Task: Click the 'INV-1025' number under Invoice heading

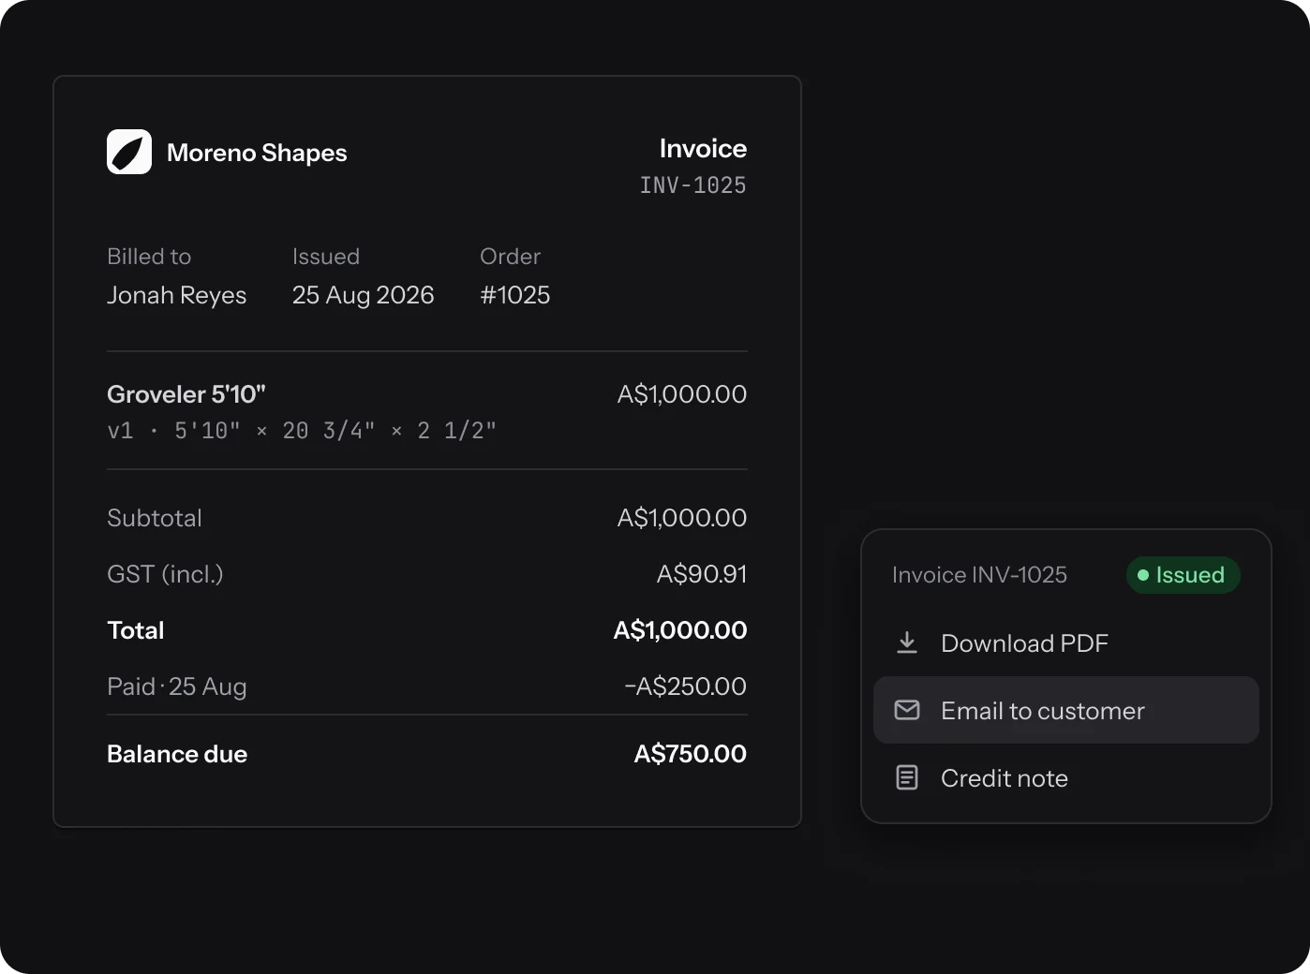Action: pos(693,185)
